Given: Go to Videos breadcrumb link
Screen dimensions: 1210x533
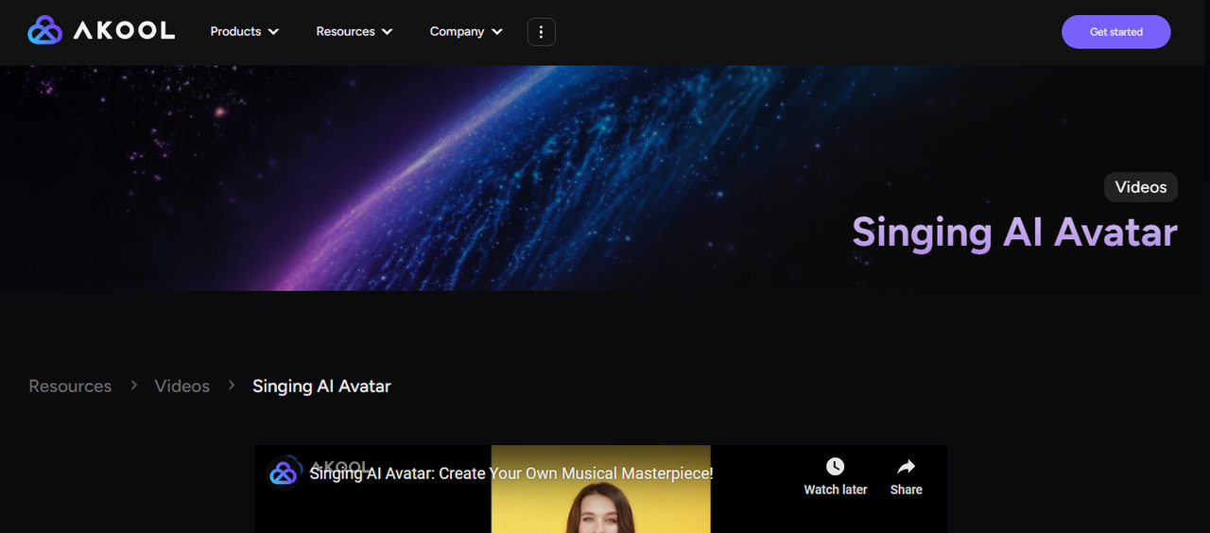Looking at the screenshot, I should [x=182, y=386].
